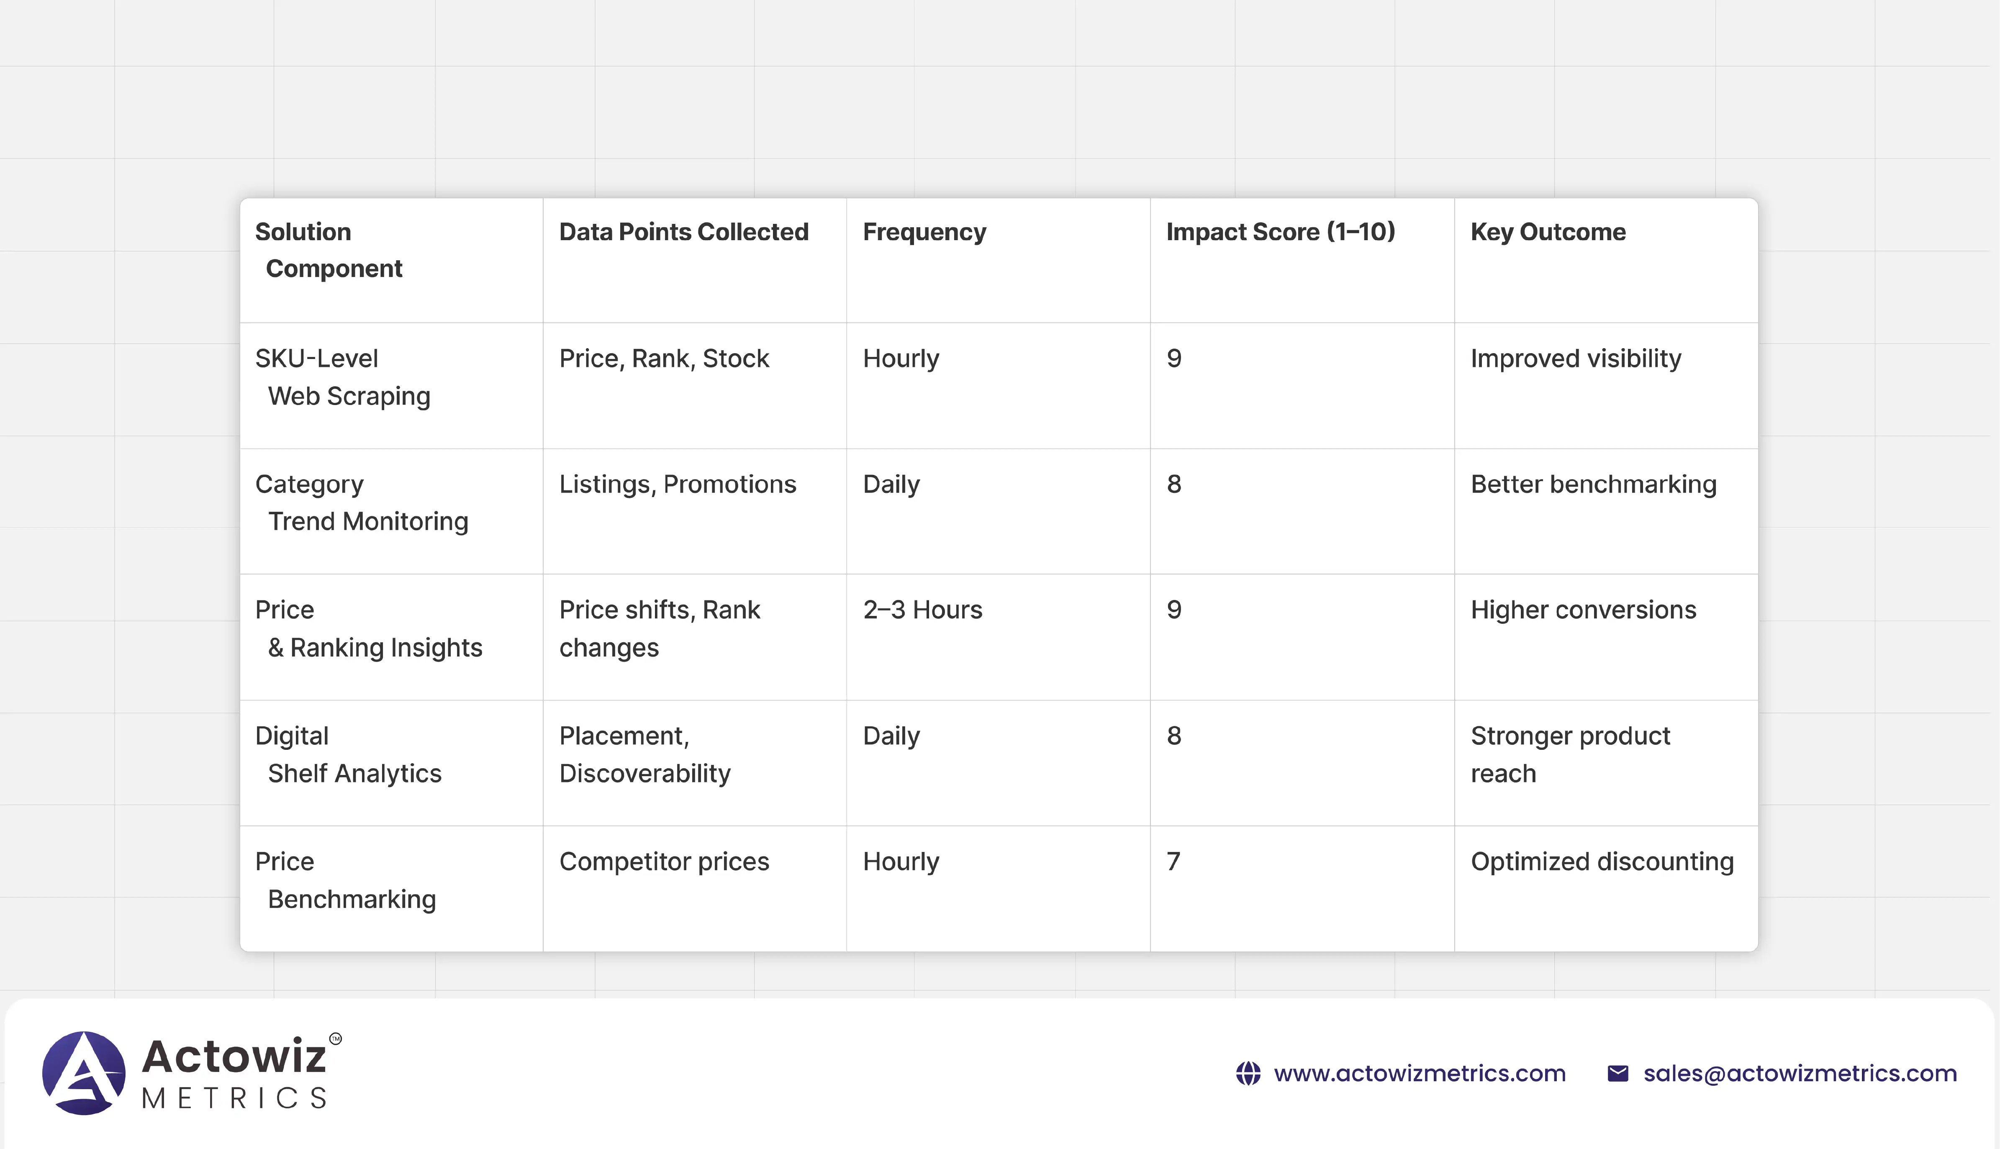Click the 2–3 Hours frequency cell
This screenshot has height=1149, width=2000.
click(922, 610)
